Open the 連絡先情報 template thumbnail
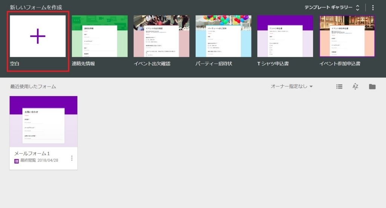 [100, 36]
